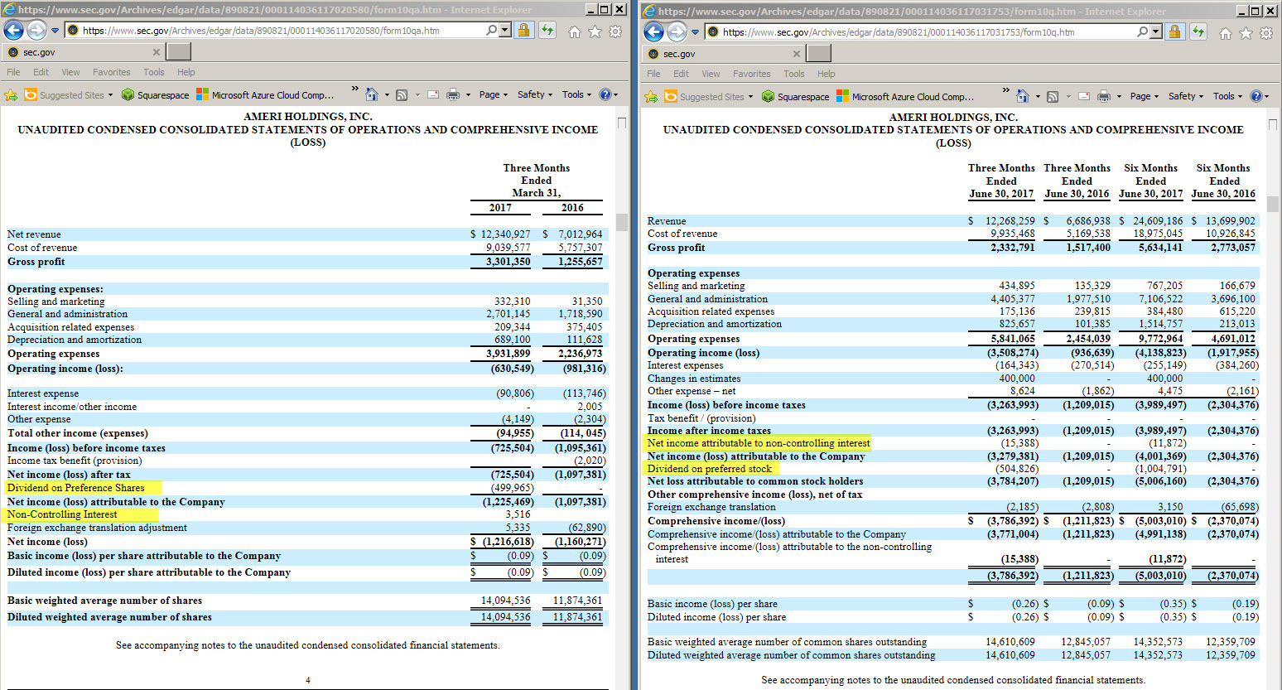Image resolution: width=1282 pixels, height=690 pixels.
Task: Select the sec.gov tab in right window
Action: [x=723, y=53]
